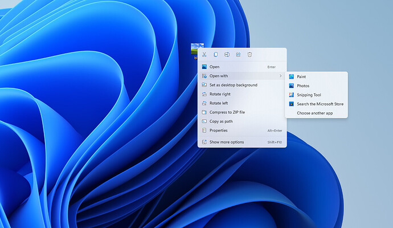
Task: Choose Open from the context menu
Action: (x=214, y=67)
